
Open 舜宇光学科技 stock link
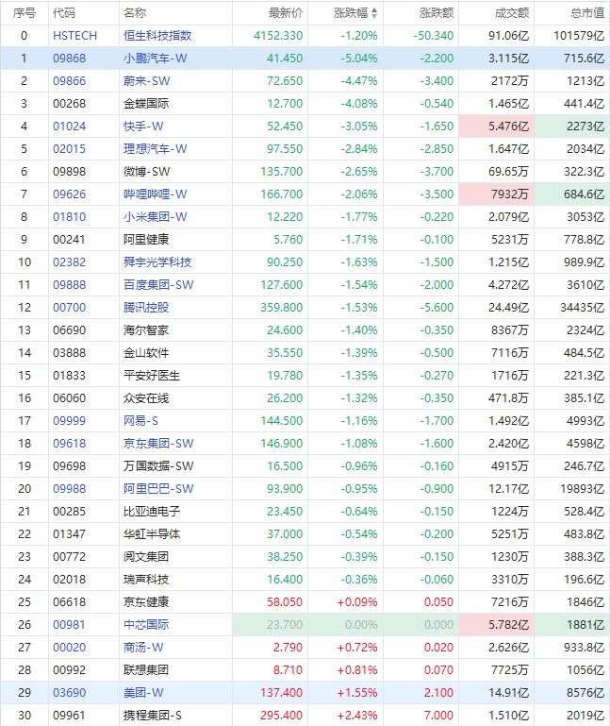pos(157,262)
